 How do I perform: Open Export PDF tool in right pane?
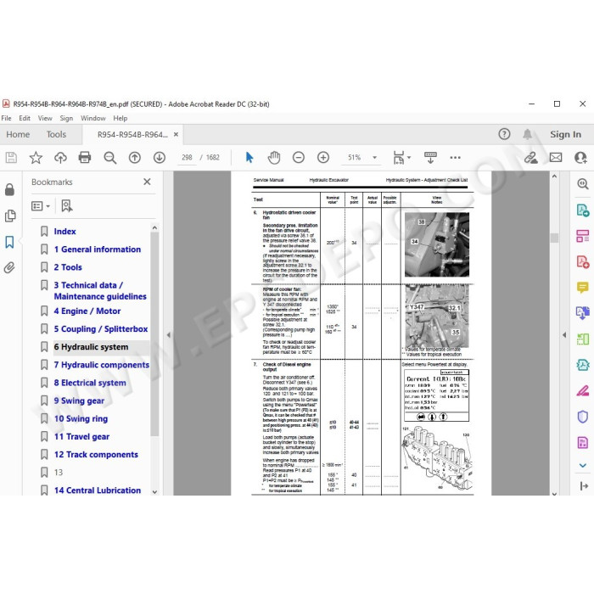click(x=582, y=210)
